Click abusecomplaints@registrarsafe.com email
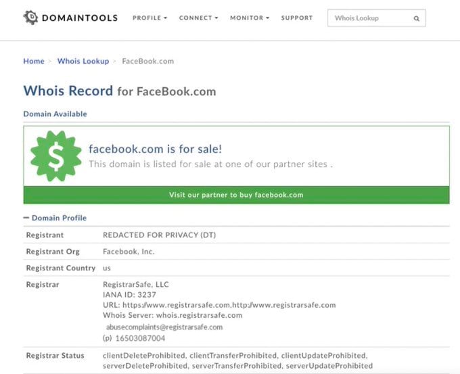Viewport: 460px width, 374px height. (164, 327)
